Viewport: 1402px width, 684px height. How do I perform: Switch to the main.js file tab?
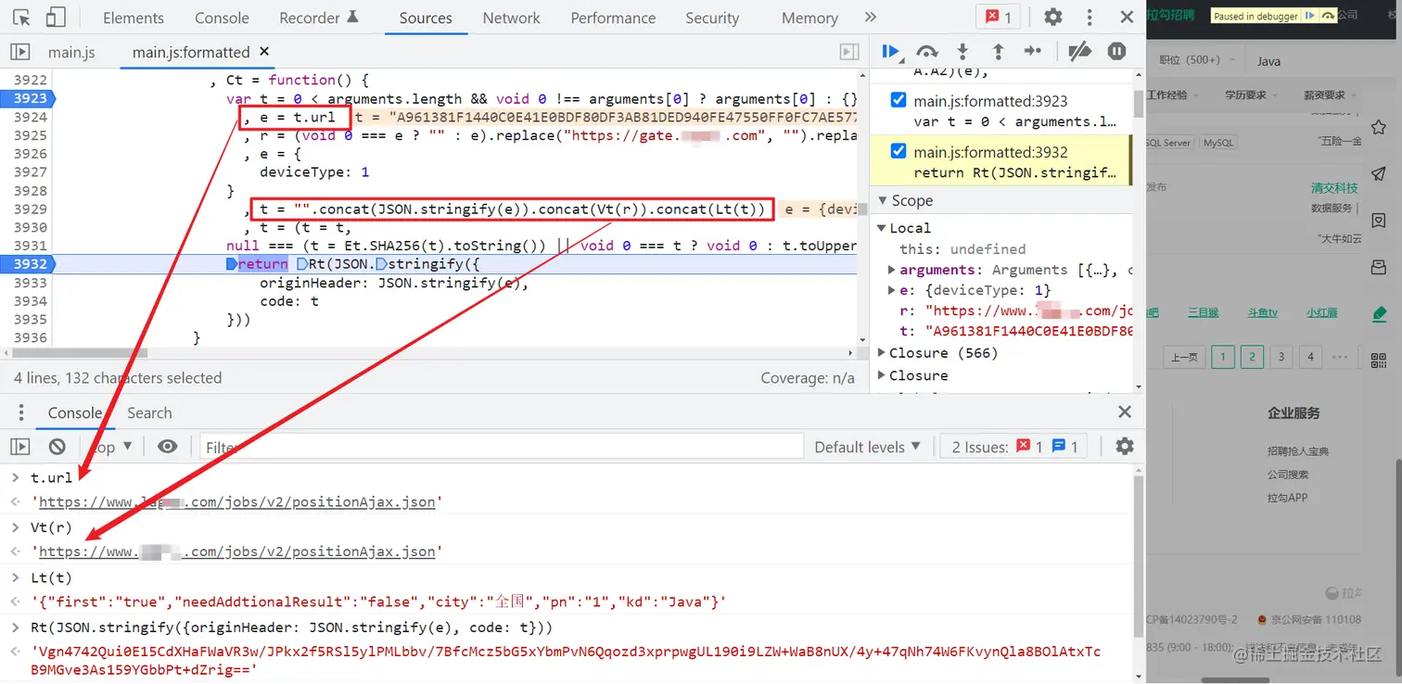tap(71, 52)
